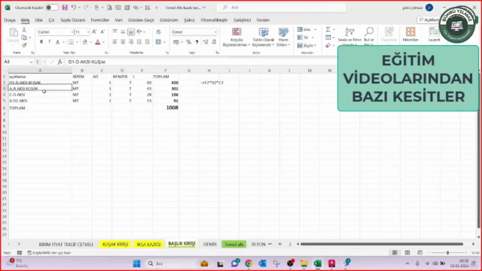Click the fill color bucket swatch
This screenshot has width=482, height=271.
[x=85, y=42]
